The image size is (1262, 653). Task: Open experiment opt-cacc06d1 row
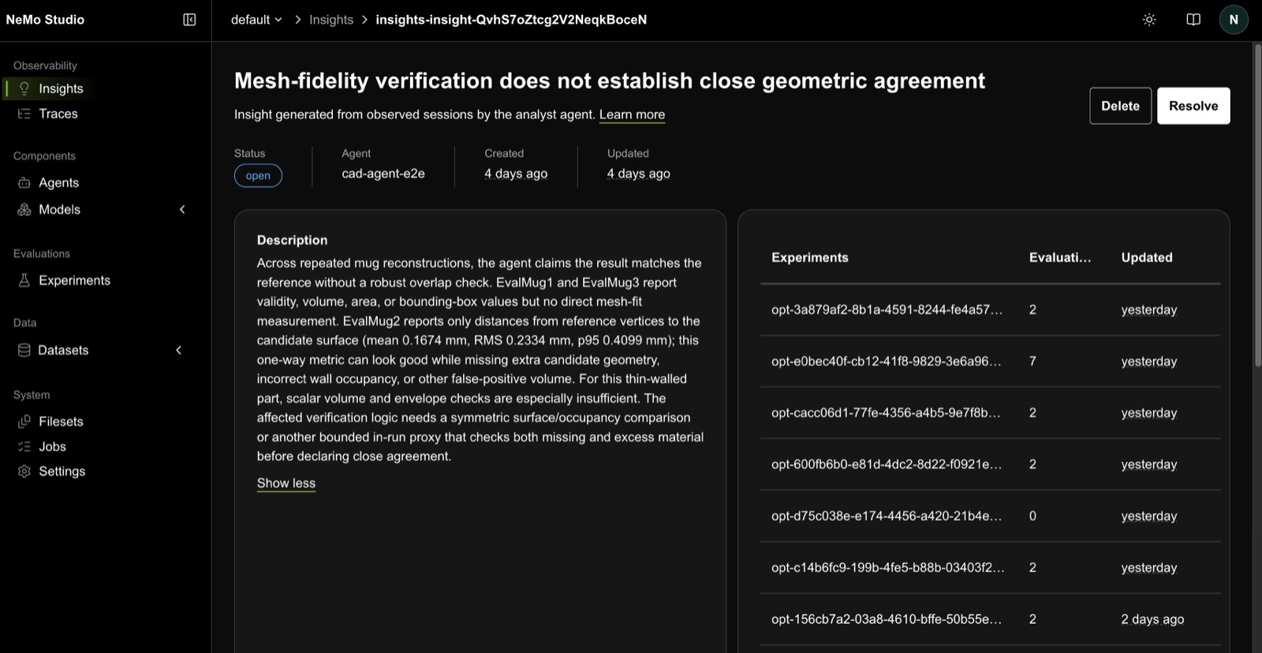[990, 412]
